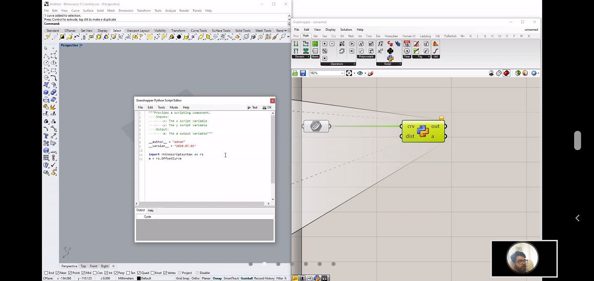The image size is (594, 281).
Task: Uncheck the Near osnap checkbox
Action: pyautogui.click(x=58, y=273)
